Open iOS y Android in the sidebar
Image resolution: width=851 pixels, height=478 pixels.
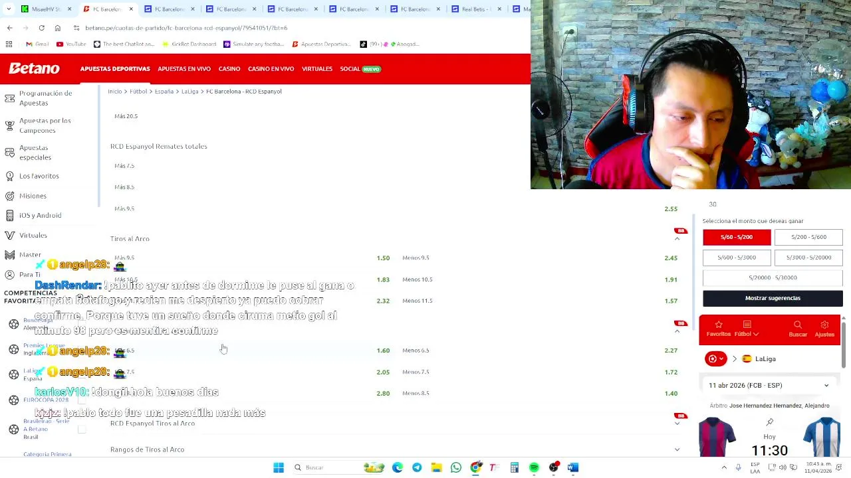click(x=40, y=215)
